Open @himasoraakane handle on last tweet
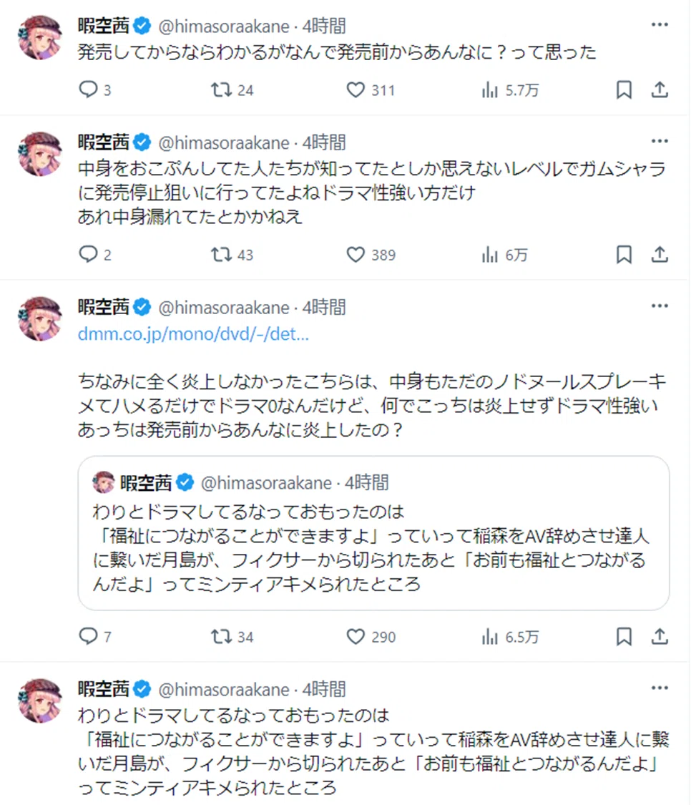This screenshot has width=691, height=805. (x=224, y=690)
